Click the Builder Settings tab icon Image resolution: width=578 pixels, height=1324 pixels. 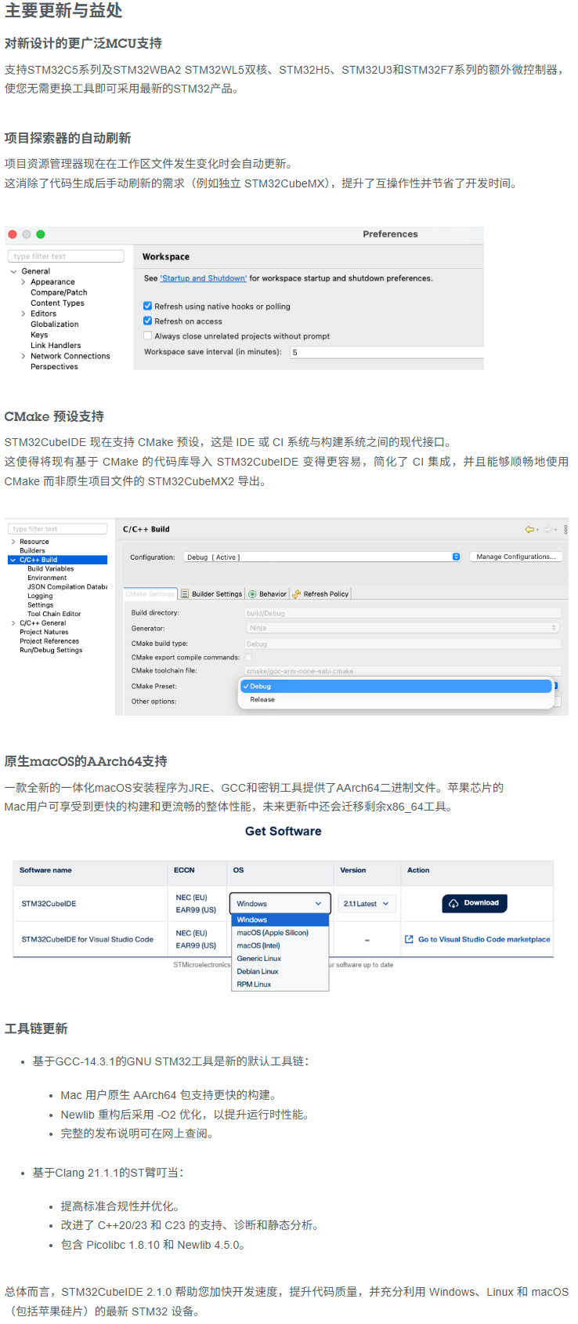tap(185, 594)
